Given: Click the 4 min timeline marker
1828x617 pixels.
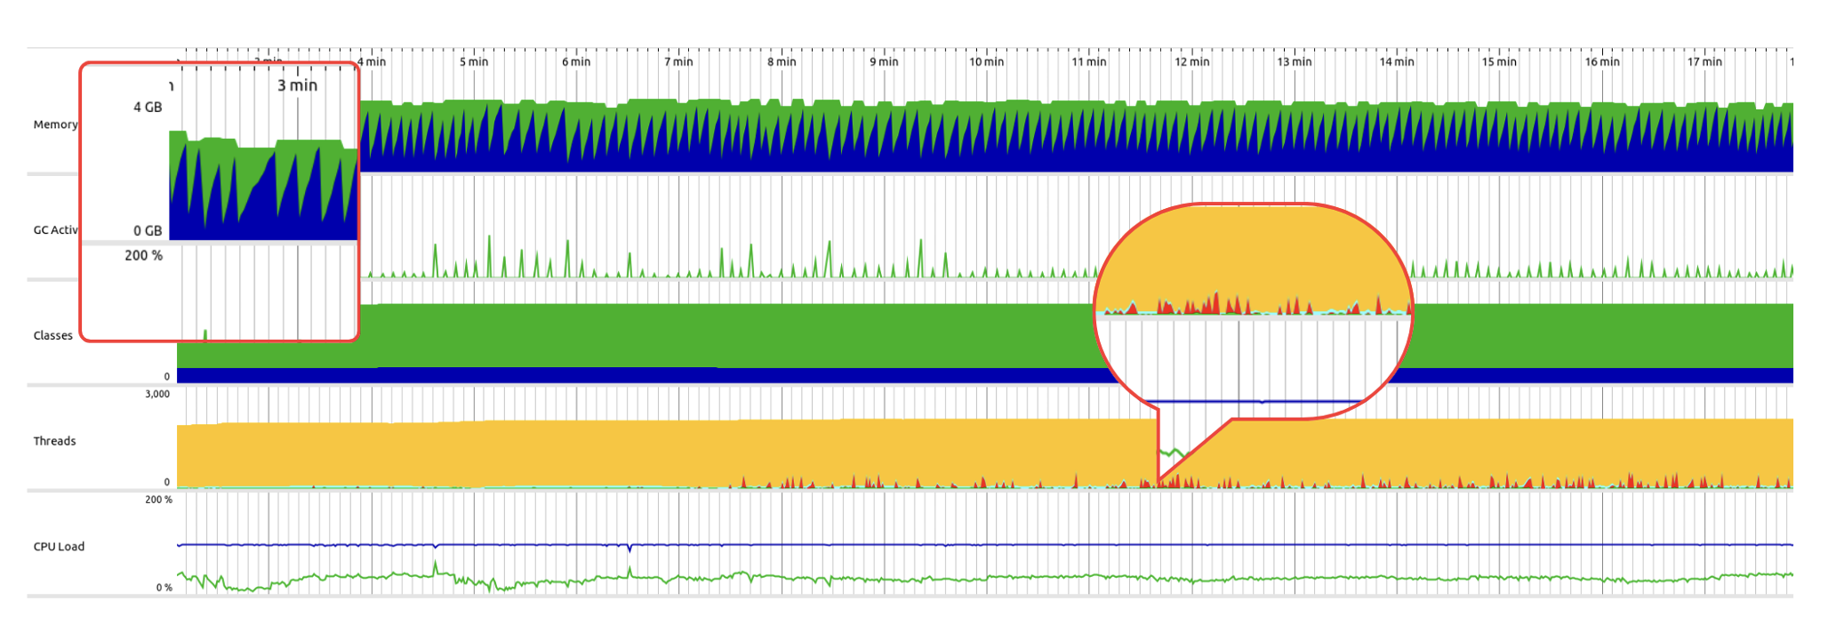Looking at the screenshot, I should [x=372, y=61].
